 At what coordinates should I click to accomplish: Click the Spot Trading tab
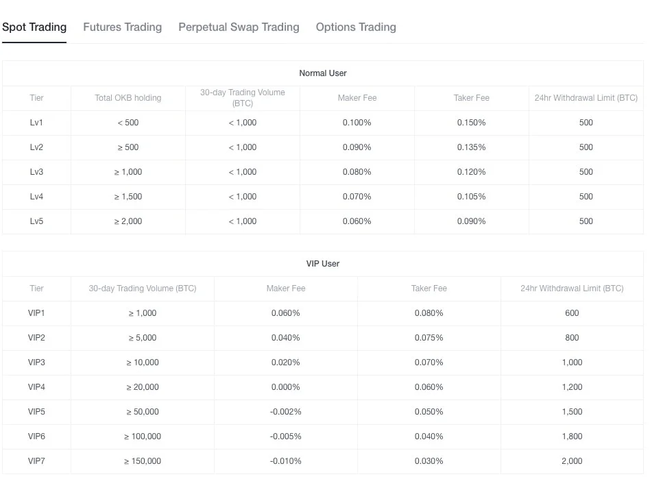(34, 27)
